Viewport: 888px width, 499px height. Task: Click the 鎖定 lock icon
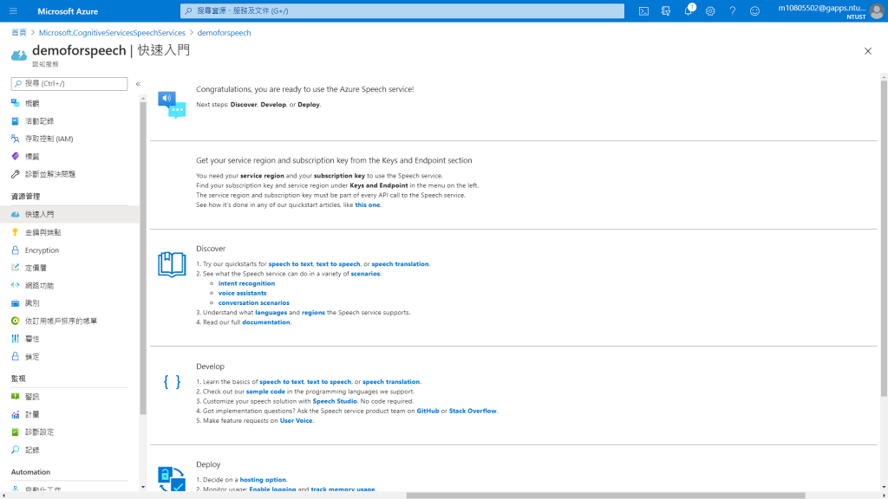tap(16, 356)
